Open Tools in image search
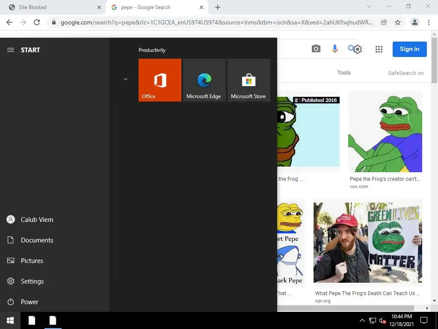 point(344,73)
